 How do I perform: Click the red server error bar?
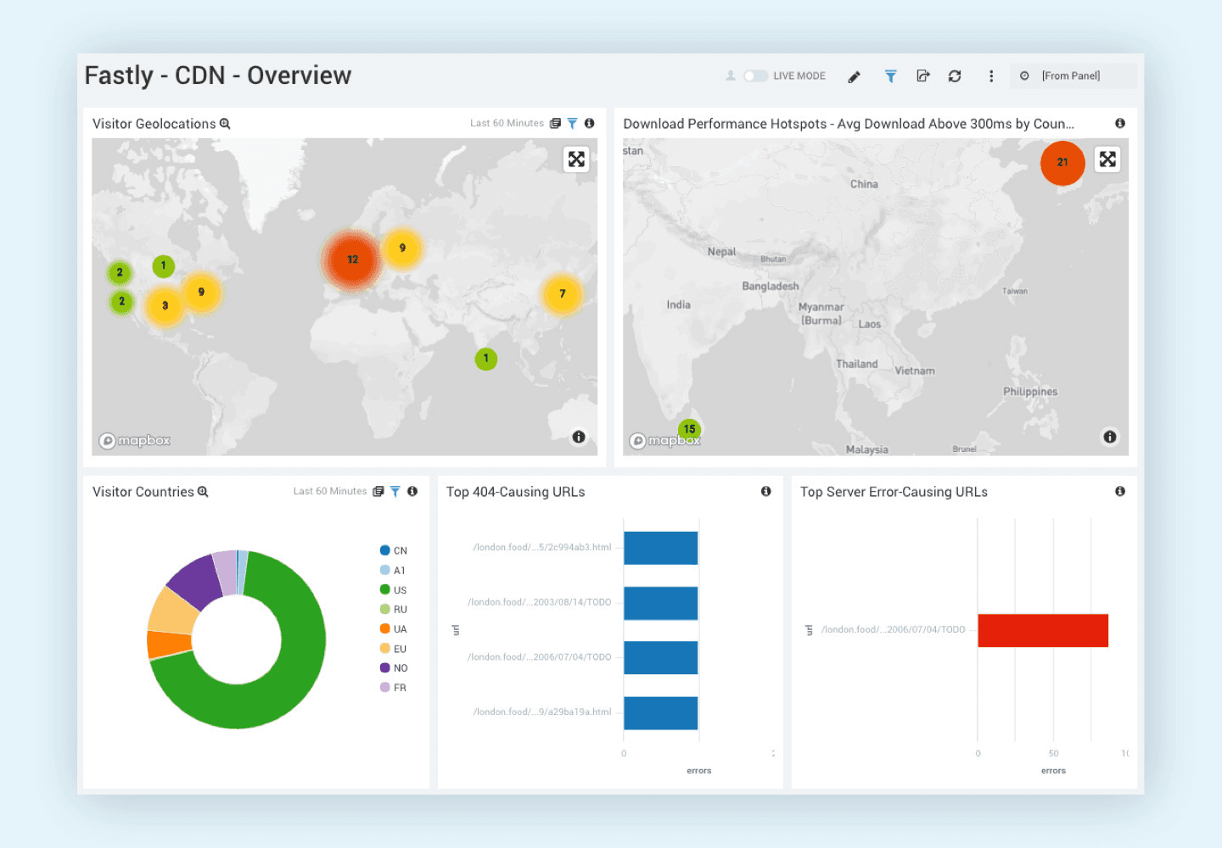[x=1043, y=630]
